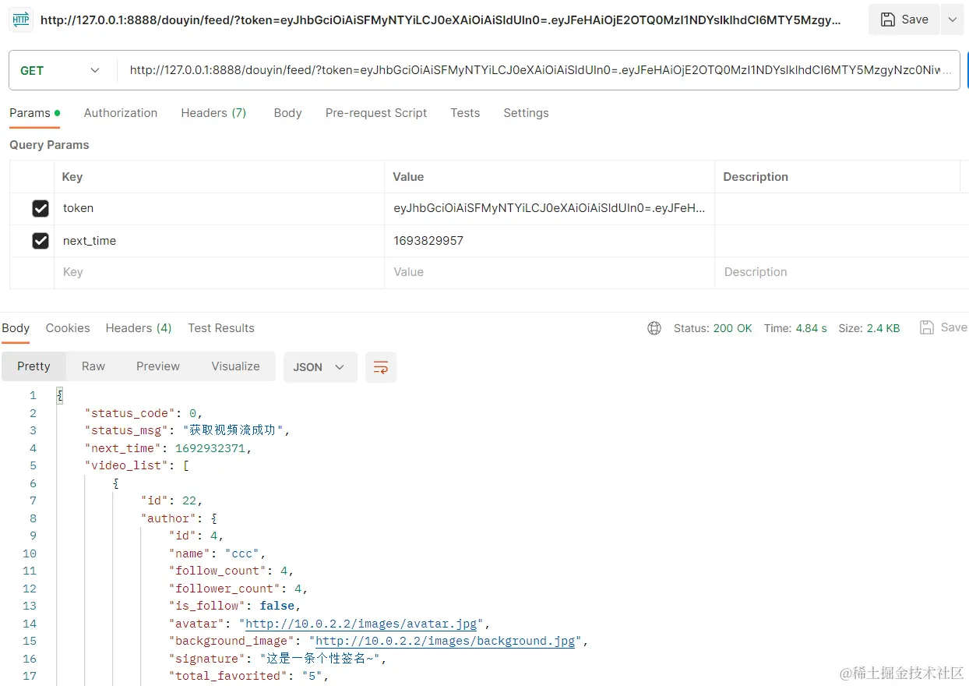
Task: Toggle the wrap lines icon
Action: click(x=381, y=367)
